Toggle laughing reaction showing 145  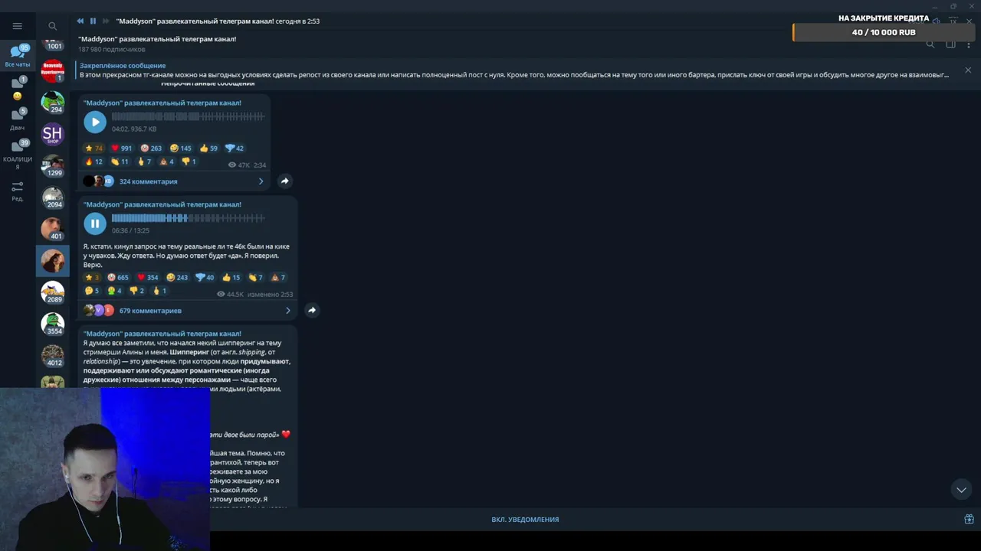click(x=181, y=148)
